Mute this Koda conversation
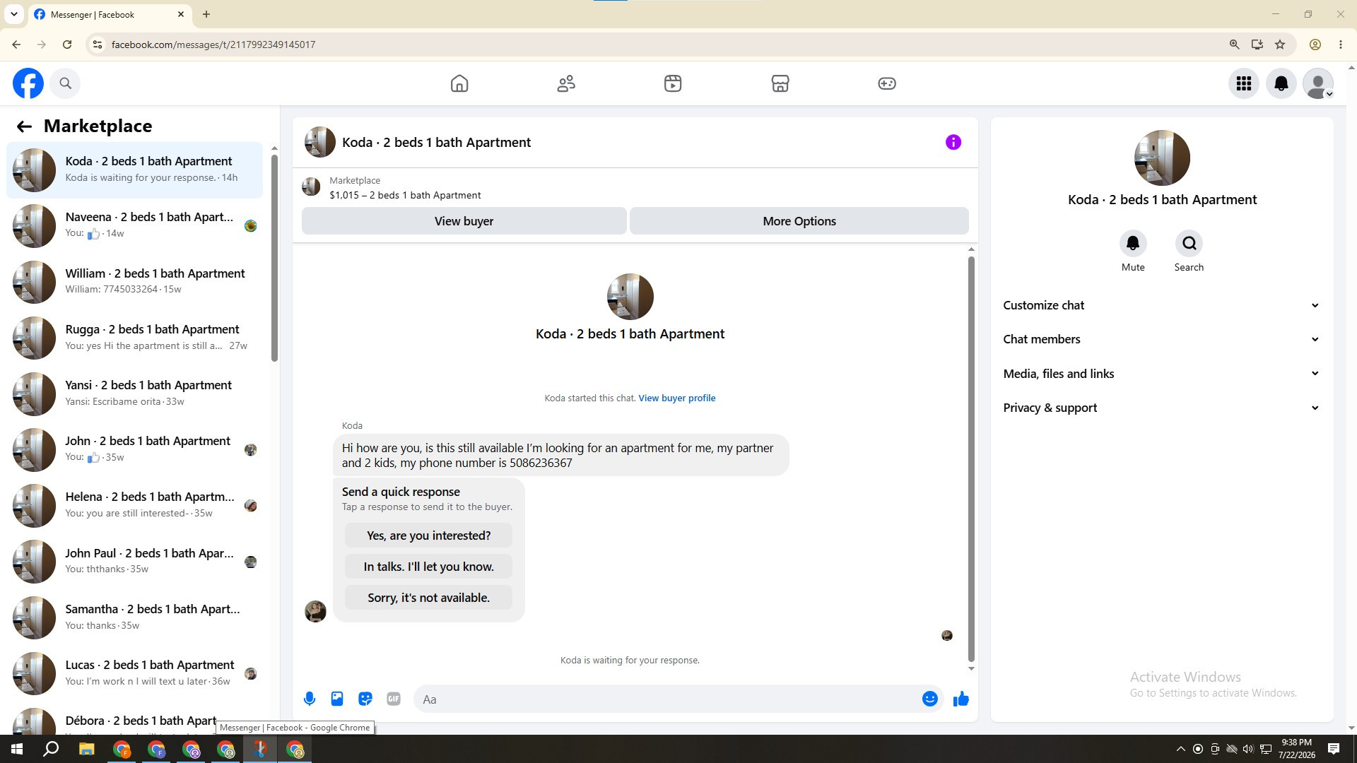This screenshot has height=763, width=1357. [x=1132, y=251]
